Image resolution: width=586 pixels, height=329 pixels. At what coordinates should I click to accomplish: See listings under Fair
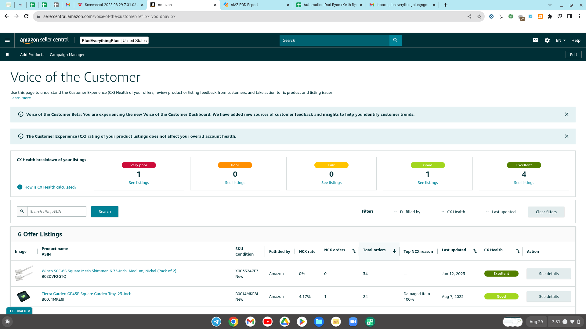pyautogui.click(x=331, y=182)
